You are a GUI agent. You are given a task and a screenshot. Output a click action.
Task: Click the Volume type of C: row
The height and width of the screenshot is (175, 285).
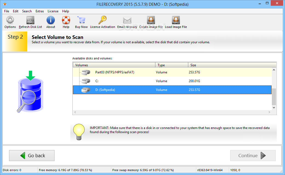pyautogui.click(x=161, y=81)
